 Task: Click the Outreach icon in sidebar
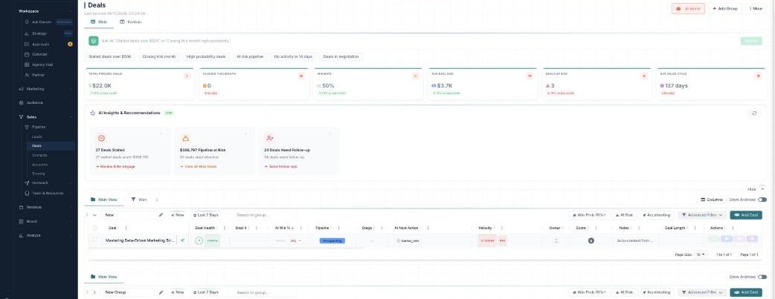[27, 183]
